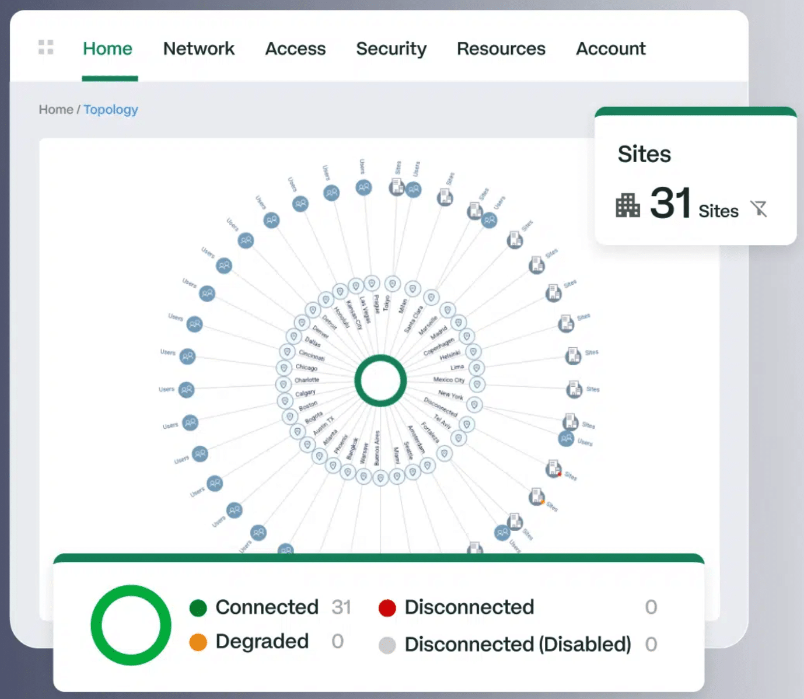Select the Denver PoP node
The height and width of the screenshot is (699, 804).
coord(302,323)
